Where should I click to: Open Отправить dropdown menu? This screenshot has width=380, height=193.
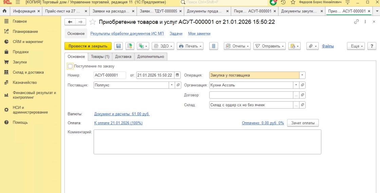click(269, 46)
